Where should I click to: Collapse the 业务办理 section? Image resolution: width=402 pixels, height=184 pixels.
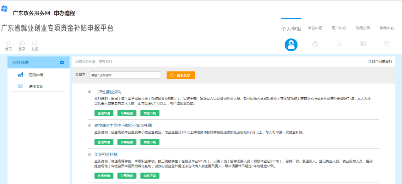62,62
